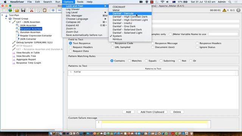Select the URL Sampled radio button
This screenshot has width=242, height=136.
point(113,47)
